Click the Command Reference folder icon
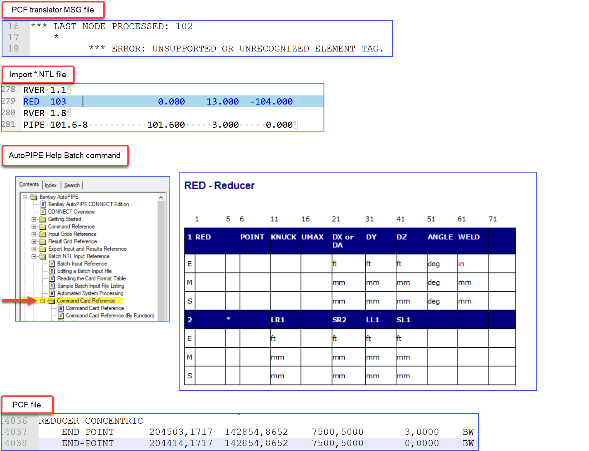 (x=43, y=227)
